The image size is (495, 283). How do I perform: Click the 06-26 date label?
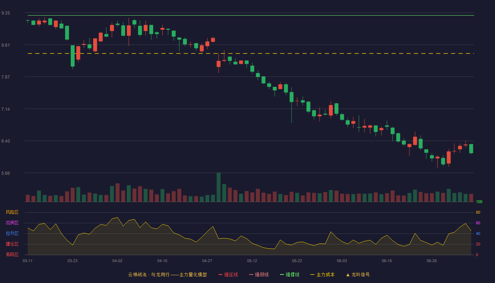432,261
